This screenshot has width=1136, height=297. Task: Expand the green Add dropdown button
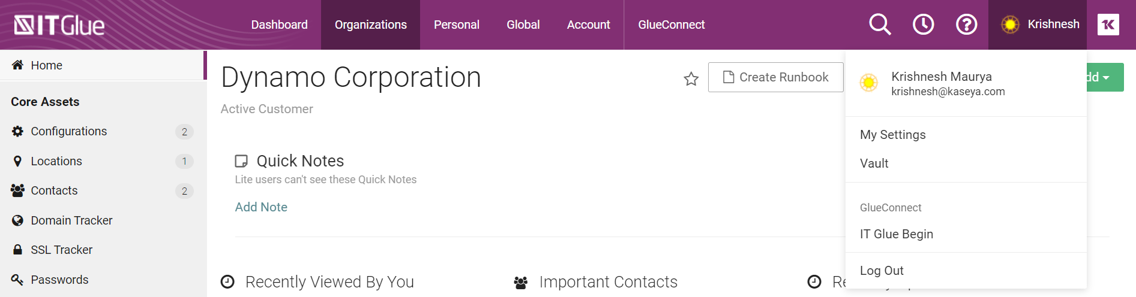[1105, 77]
